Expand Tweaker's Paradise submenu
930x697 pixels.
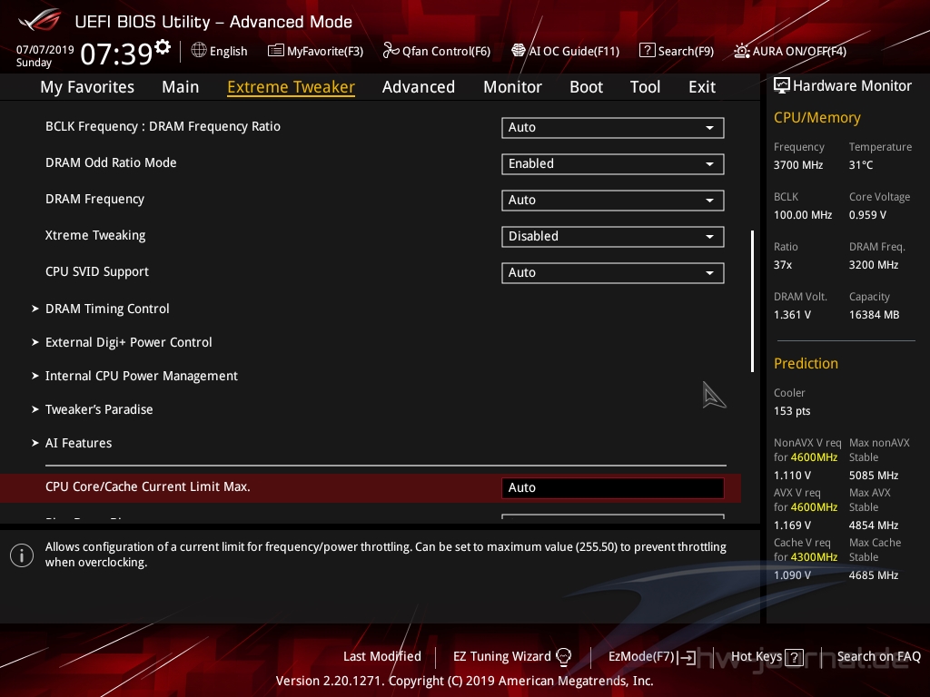click(94, 409)
